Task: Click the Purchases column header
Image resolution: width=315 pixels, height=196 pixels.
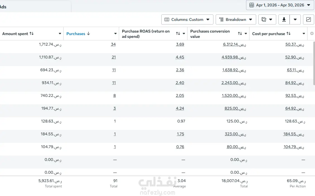Action: 76,34
